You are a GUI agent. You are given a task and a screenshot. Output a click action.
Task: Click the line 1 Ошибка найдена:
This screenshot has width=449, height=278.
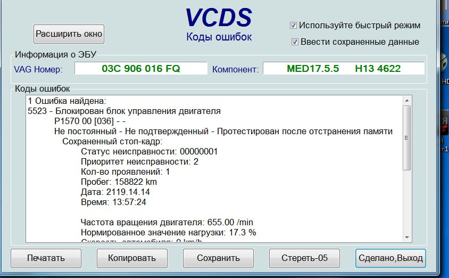click(67, 101)
